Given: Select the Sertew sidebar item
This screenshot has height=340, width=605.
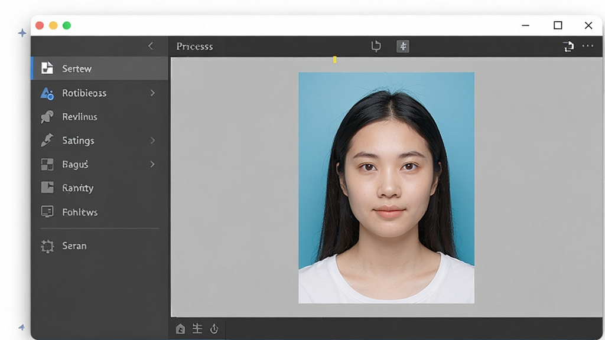Looking at the screenshot, I should (99, 68).
